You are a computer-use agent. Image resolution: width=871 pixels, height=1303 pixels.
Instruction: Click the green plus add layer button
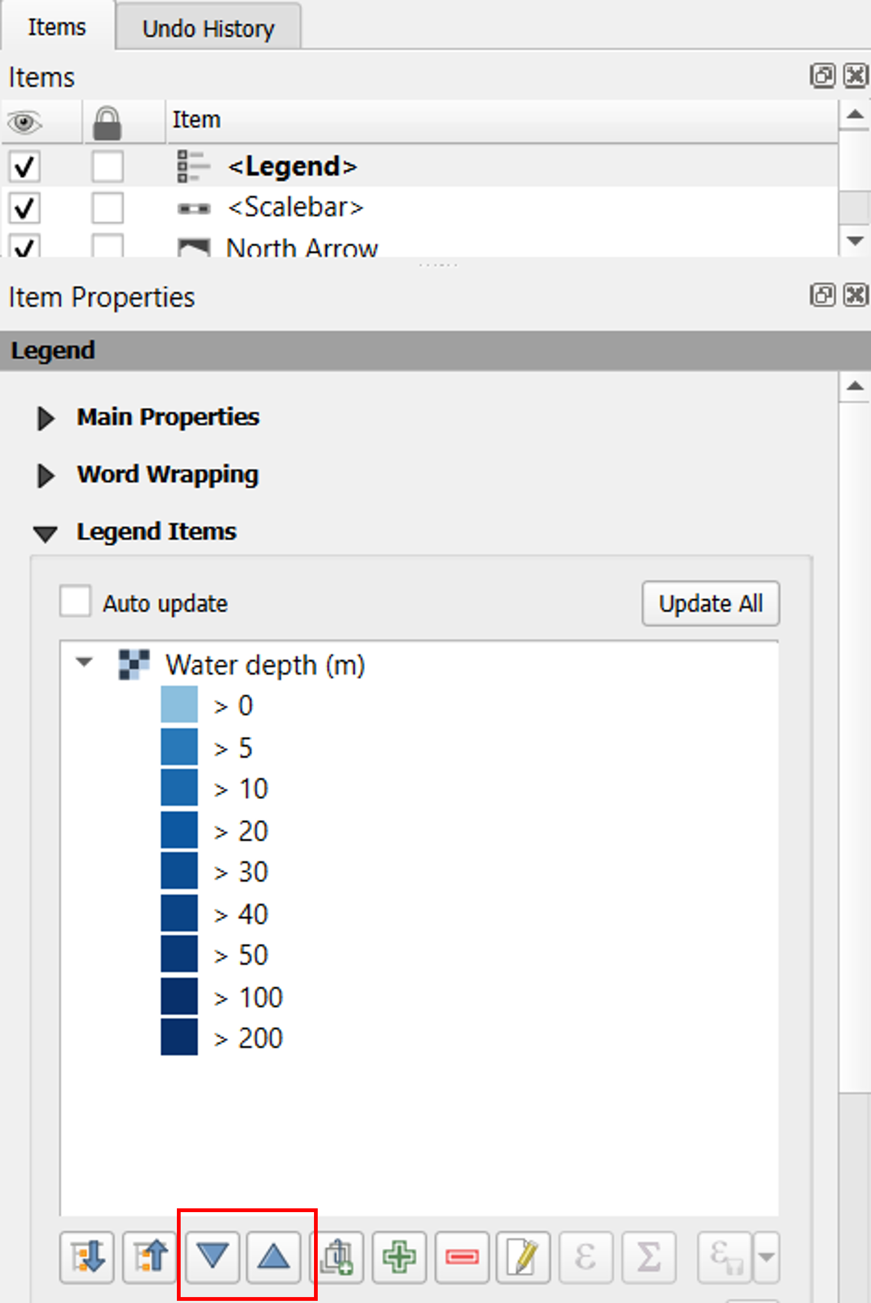(x=399, y=1256)
